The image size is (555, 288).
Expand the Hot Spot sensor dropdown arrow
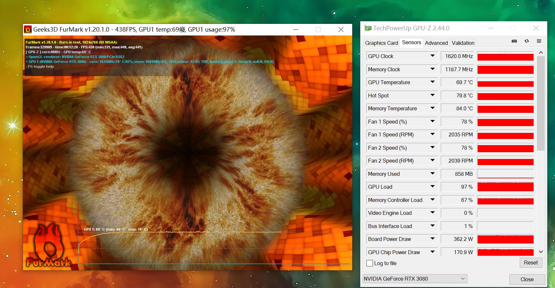tap(432, 95)
